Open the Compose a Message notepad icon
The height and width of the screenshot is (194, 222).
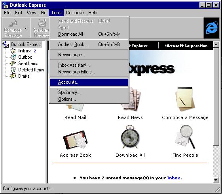[185, 99]
